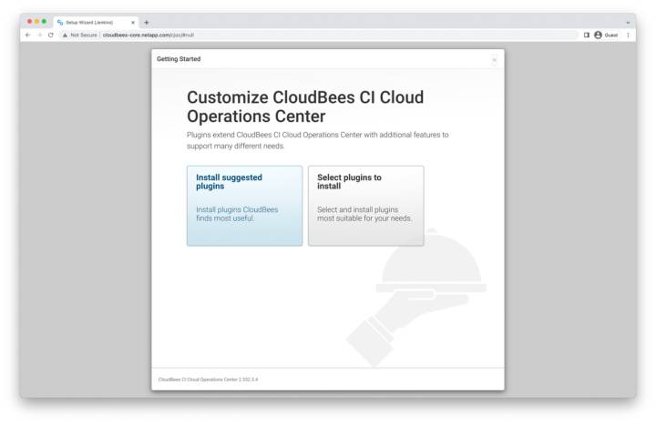This screenshot has width=656, height=425.
Task: Open the browser side panel icon
Action: 586,35
